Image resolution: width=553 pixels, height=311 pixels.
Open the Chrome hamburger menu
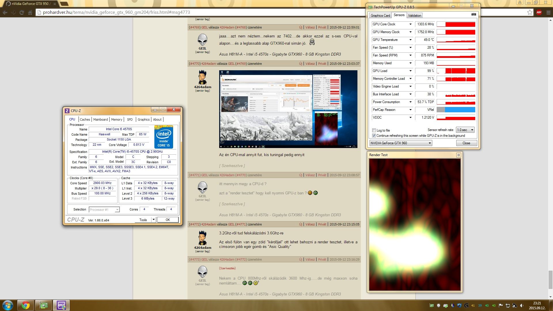coord(548,12)
